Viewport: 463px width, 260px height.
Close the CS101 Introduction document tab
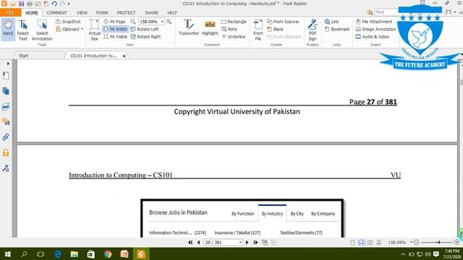click(x=124, y=56)
